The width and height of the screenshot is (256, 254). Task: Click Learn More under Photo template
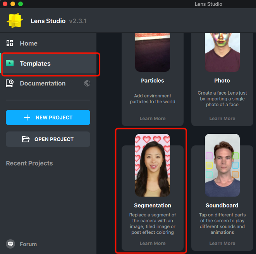[x=222, y=118]
